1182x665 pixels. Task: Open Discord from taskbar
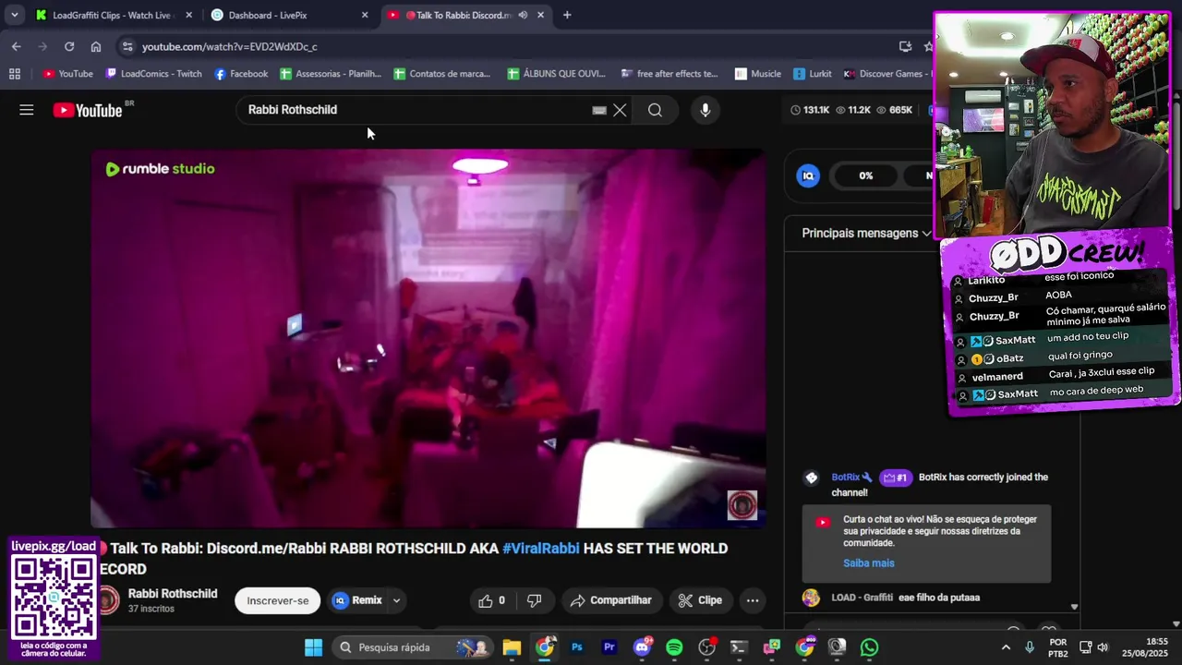[642, 647]
